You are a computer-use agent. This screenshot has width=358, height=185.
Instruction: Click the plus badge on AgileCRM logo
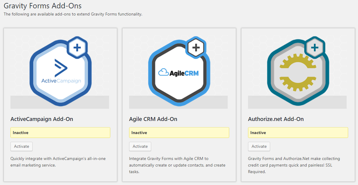pyautogui.click(x=196, y=48)
